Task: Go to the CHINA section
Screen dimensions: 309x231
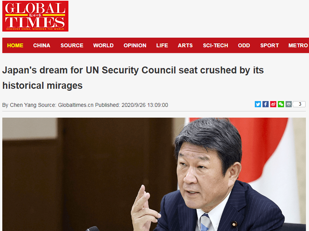Action: click(x=42, y=45)
